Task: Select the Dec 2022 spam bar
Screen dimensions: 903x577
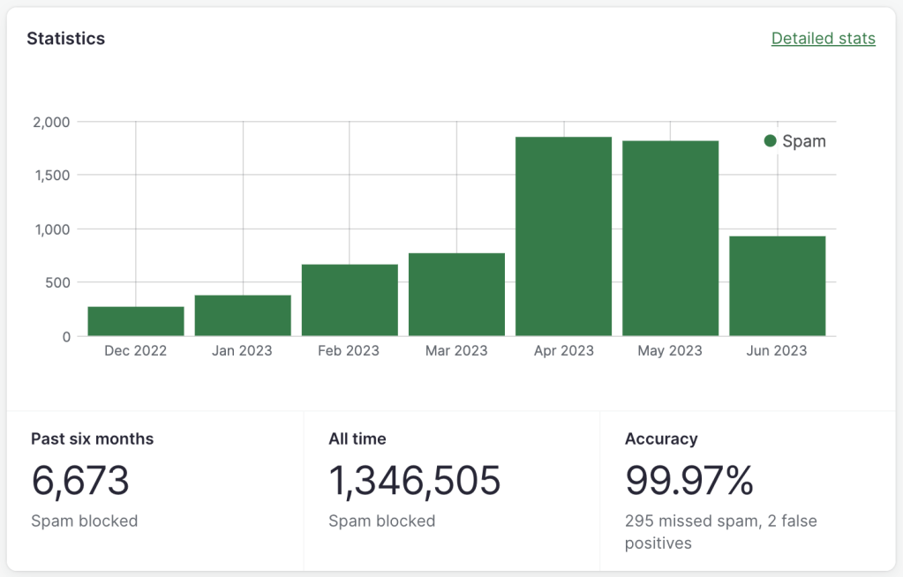Action: (136, 321)
